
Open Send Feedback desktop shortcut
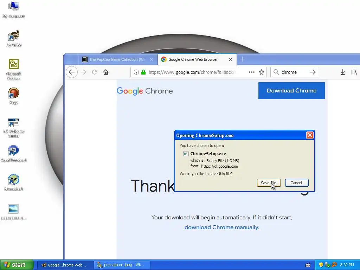[14, 154]
